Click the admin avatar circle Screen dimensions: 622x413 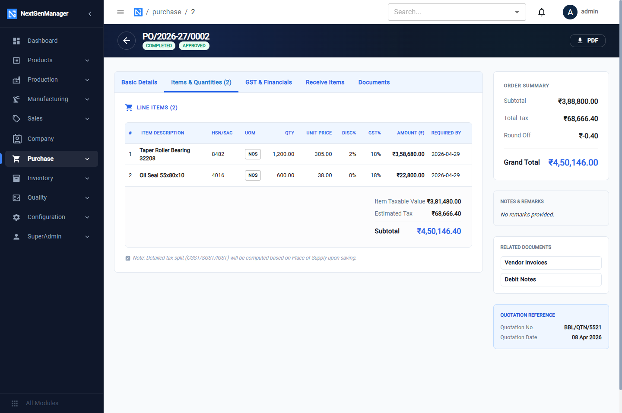pos(570,12)
